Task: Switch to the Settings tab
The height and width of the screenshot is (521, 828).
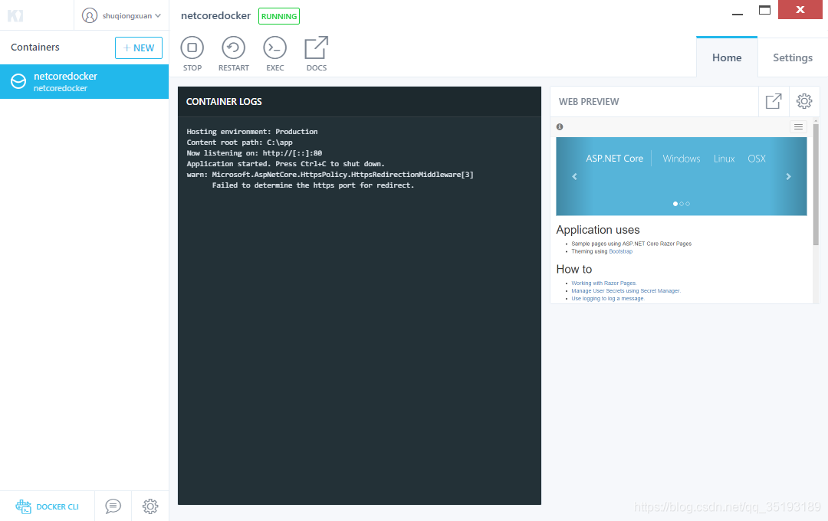Action: click(793, 57)
